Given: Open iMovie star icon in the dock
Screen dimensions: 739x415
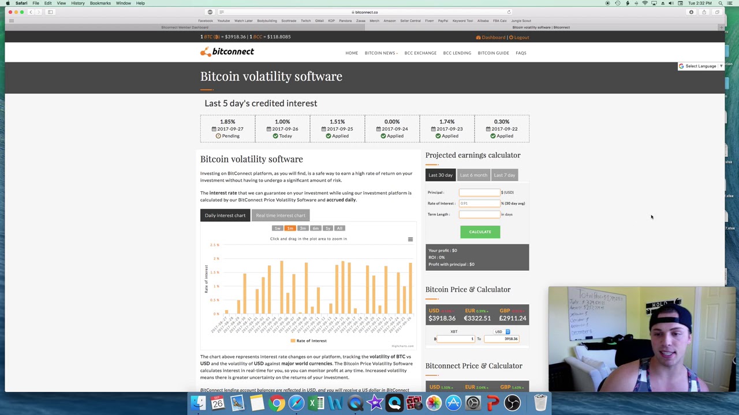Looking at the screenshot, I should tap(375, 403).
